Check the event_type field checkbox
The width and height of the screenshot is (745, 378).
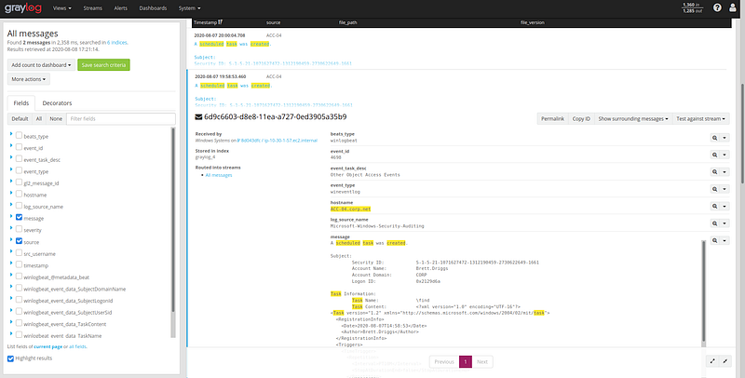point(19,170)
